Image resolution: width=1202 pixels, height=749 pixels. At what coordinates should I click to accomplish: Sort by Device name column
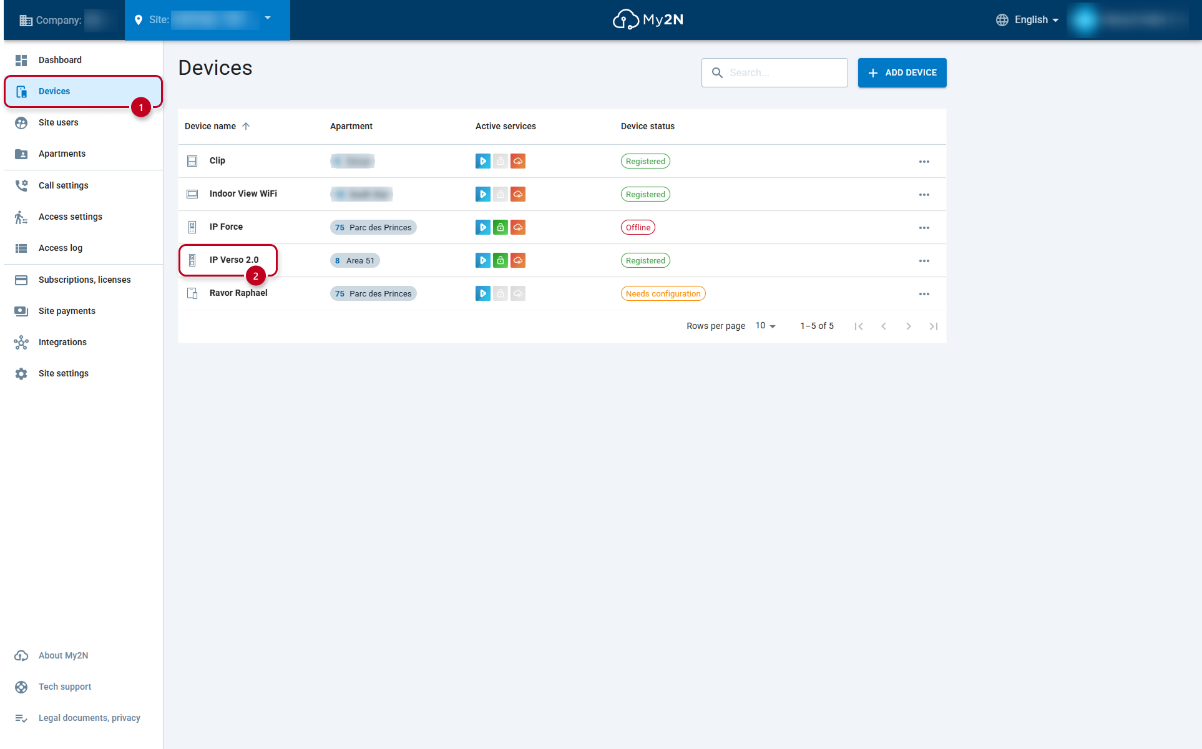[x=210, y=126]
